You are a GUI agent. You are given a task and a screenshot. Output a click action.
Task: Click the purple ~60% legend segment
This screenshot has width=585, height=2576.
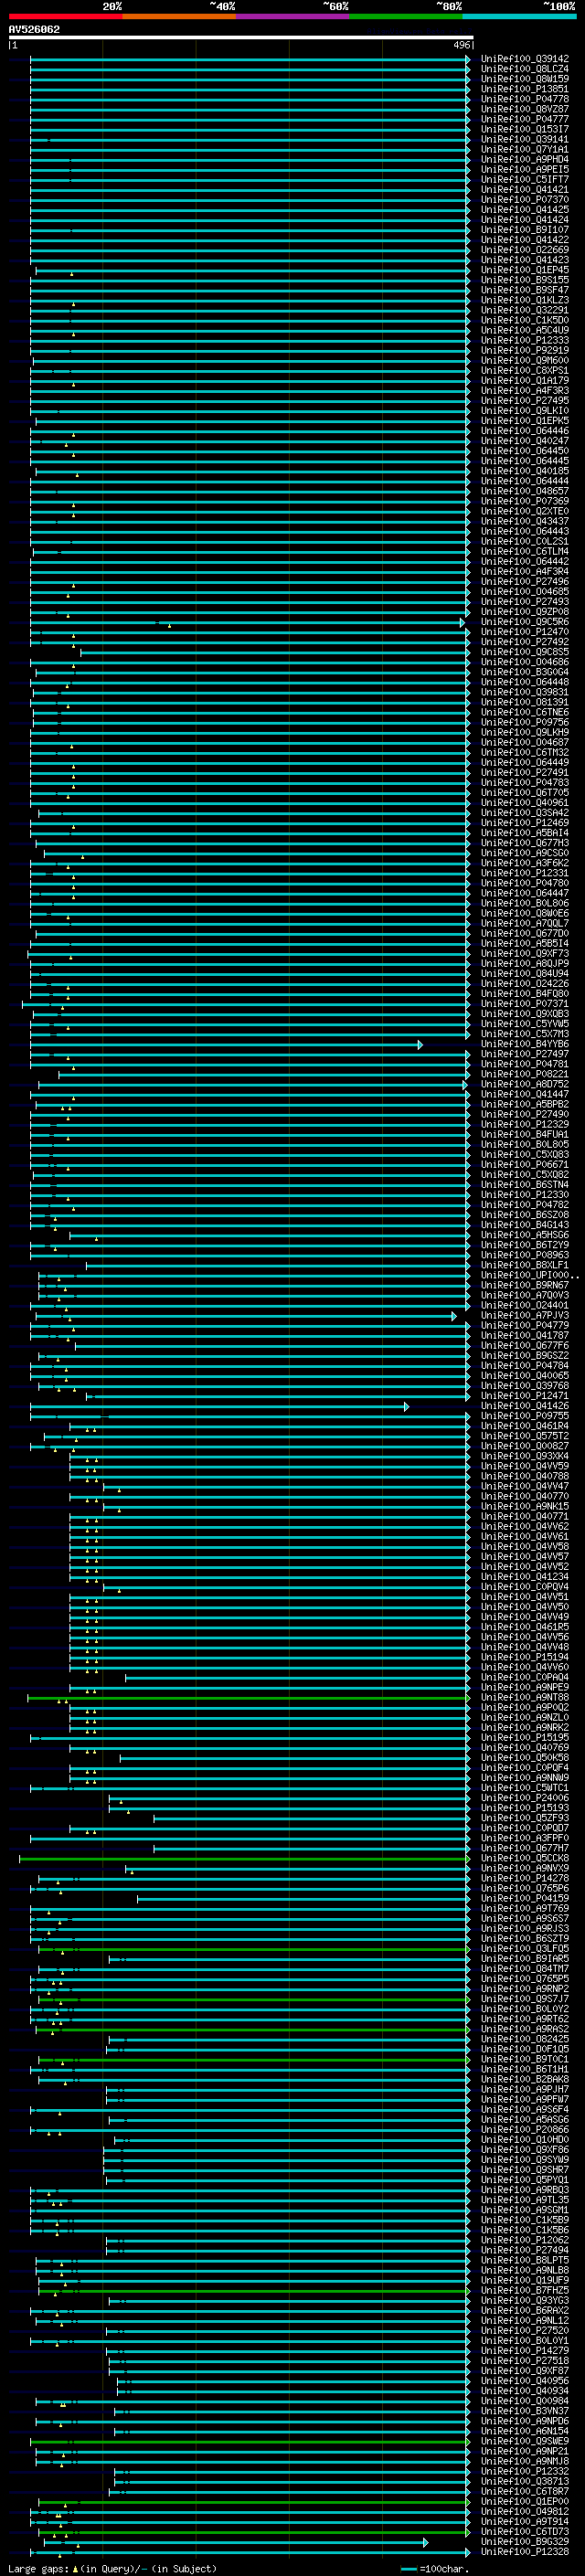pos(293,17)
